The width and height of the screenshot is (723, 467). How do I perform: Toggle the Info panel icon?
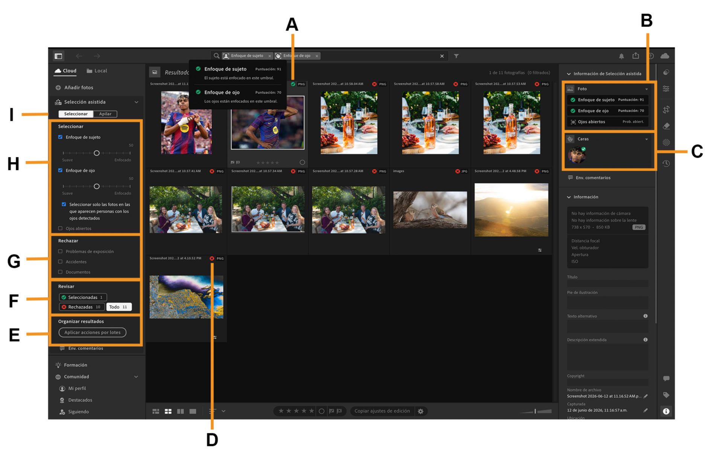(666, 411)
